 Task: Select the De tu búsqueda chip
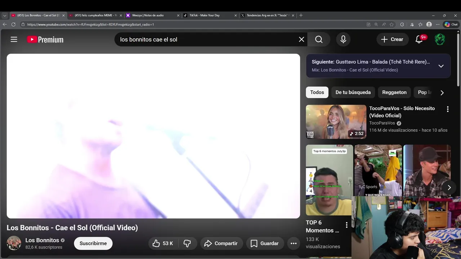pos(353,92)
